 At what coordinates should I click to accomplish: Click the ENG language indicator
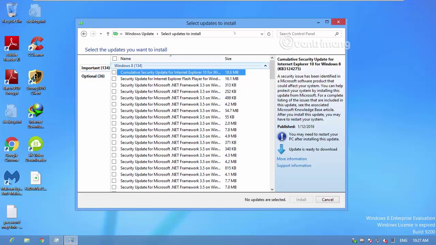click(403, 241)
